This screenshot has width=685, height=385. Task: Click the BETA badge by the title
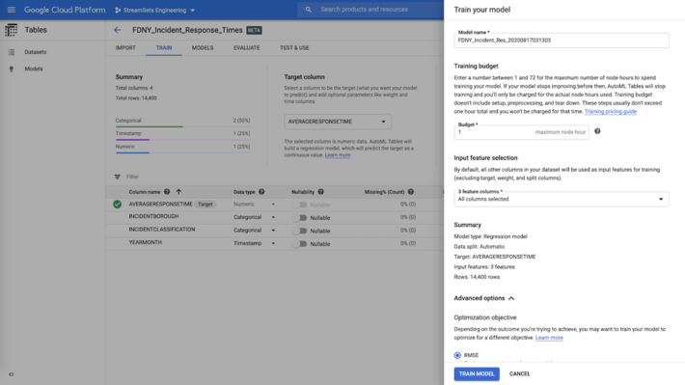pos(255,30)
